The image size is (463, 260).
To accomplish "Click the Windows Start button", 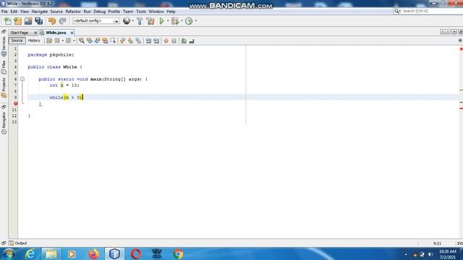I will pos(9,253).
